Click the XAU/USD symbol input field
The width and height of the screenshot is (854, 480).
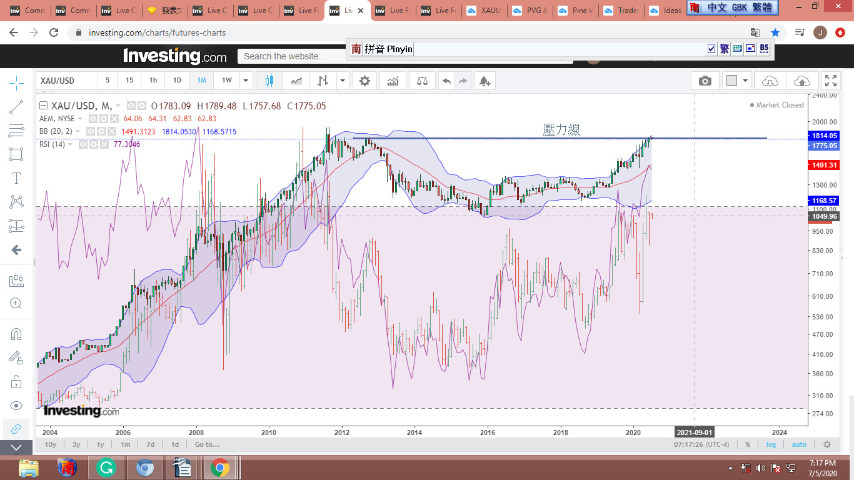[x=66, y=81]
